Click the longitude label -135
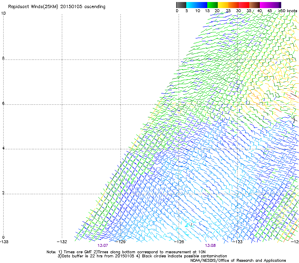This screenshot has width=299, height=263. coord(4,242)
